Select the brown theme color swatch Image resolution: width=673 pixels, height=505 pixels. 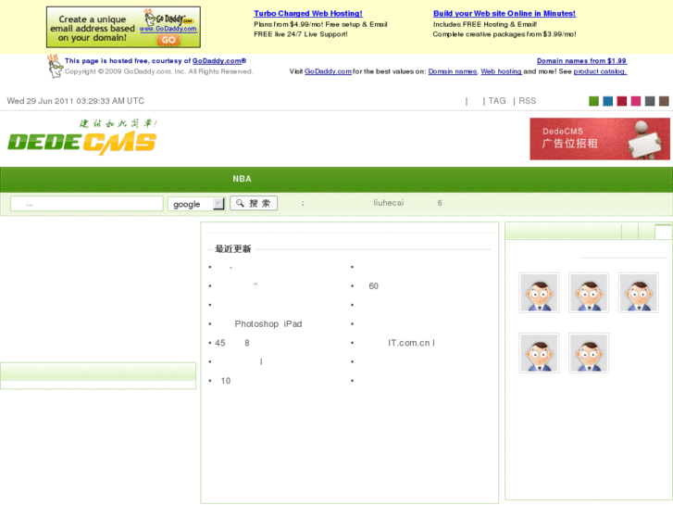664,101
